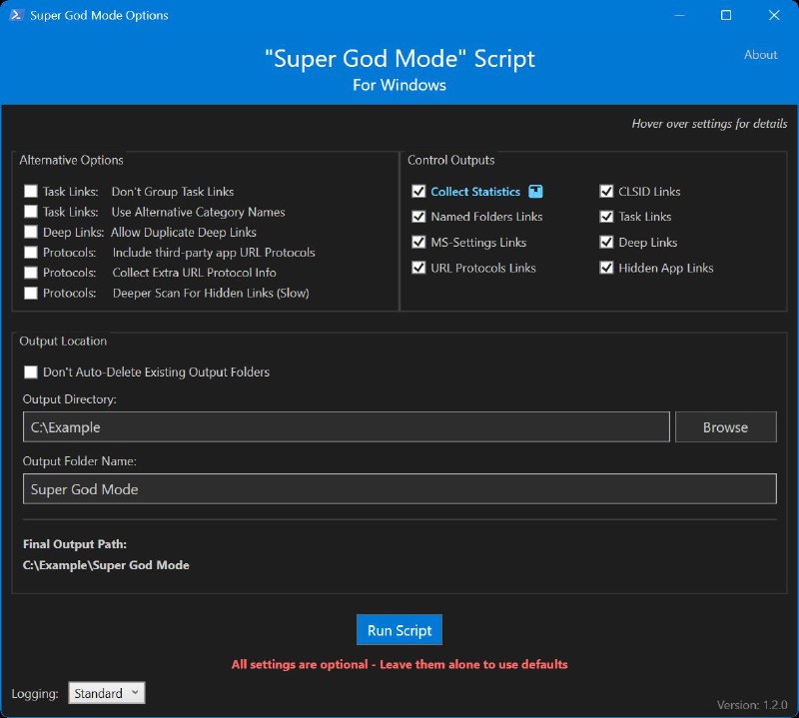Uncheck Named Folders Links output

418,217
